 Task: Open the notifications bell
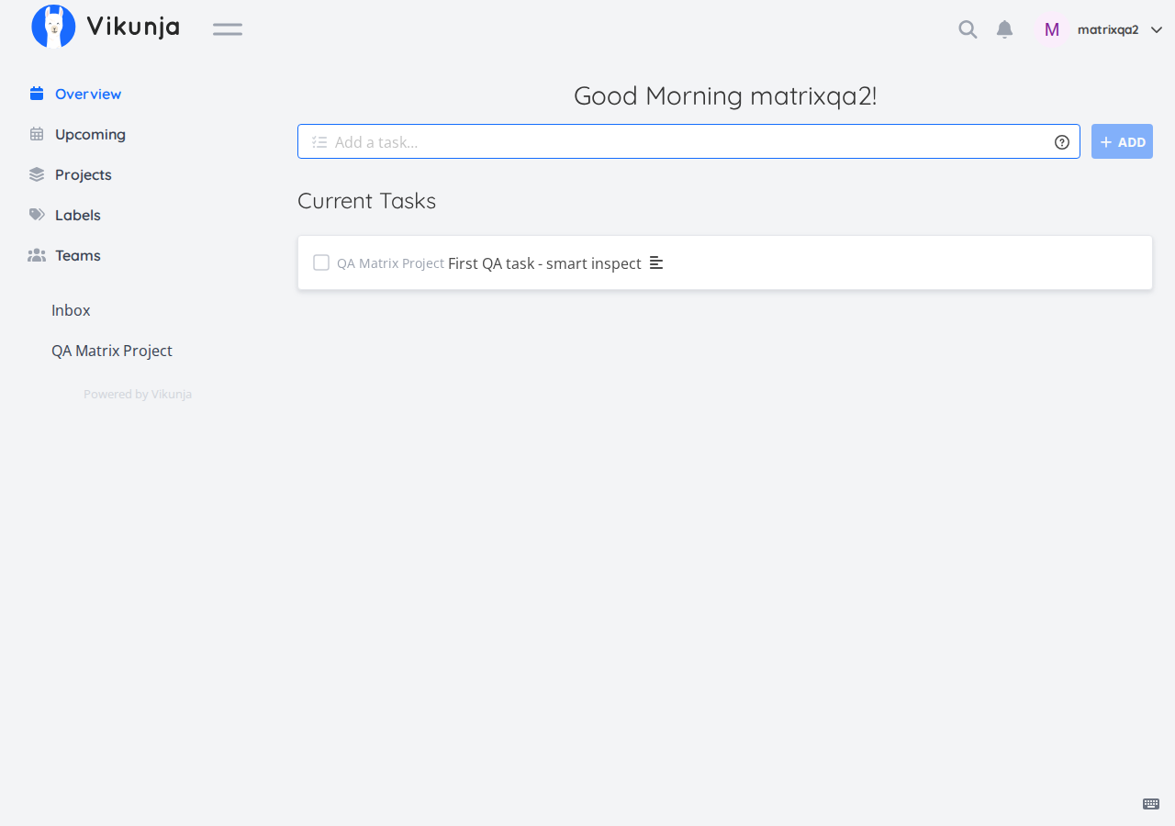click(x=1005, y=29)
